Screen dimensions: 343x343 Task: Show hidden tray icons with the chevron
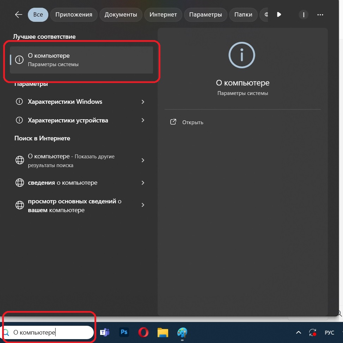tap(298, 332)
